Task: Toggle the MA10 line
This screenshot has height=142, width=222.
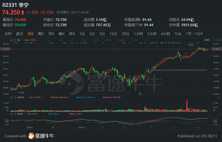Action: pyautogui.click(x=49, y=40)
